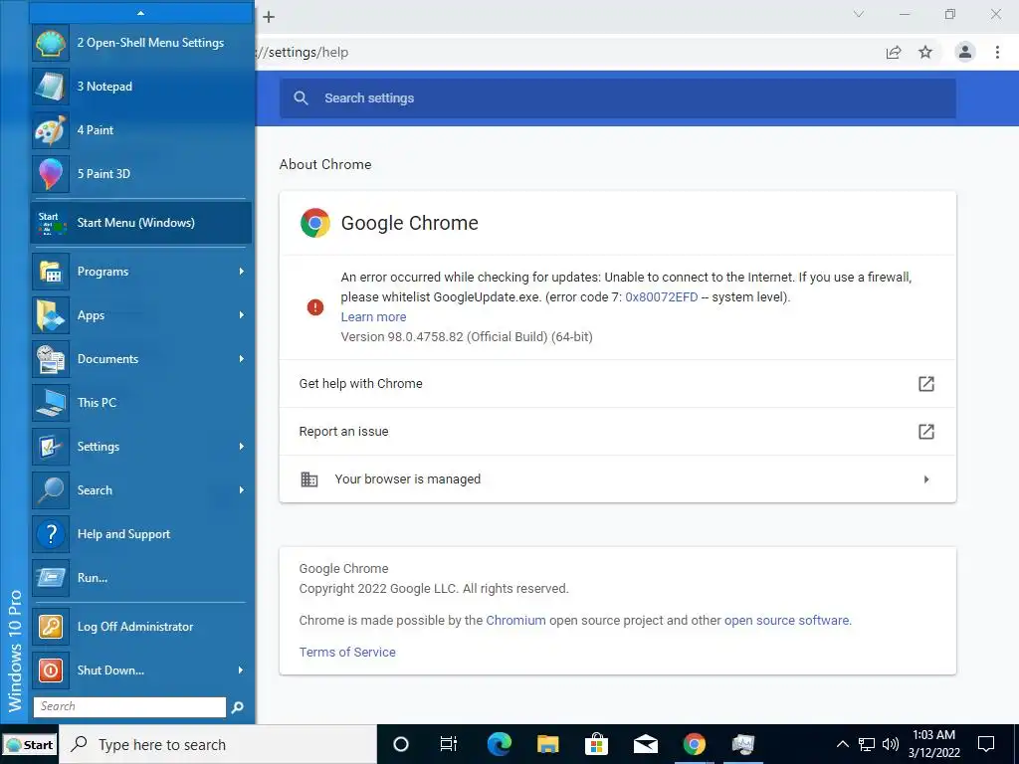Expand the Programs submenu arrow

[x=241, y=272]
